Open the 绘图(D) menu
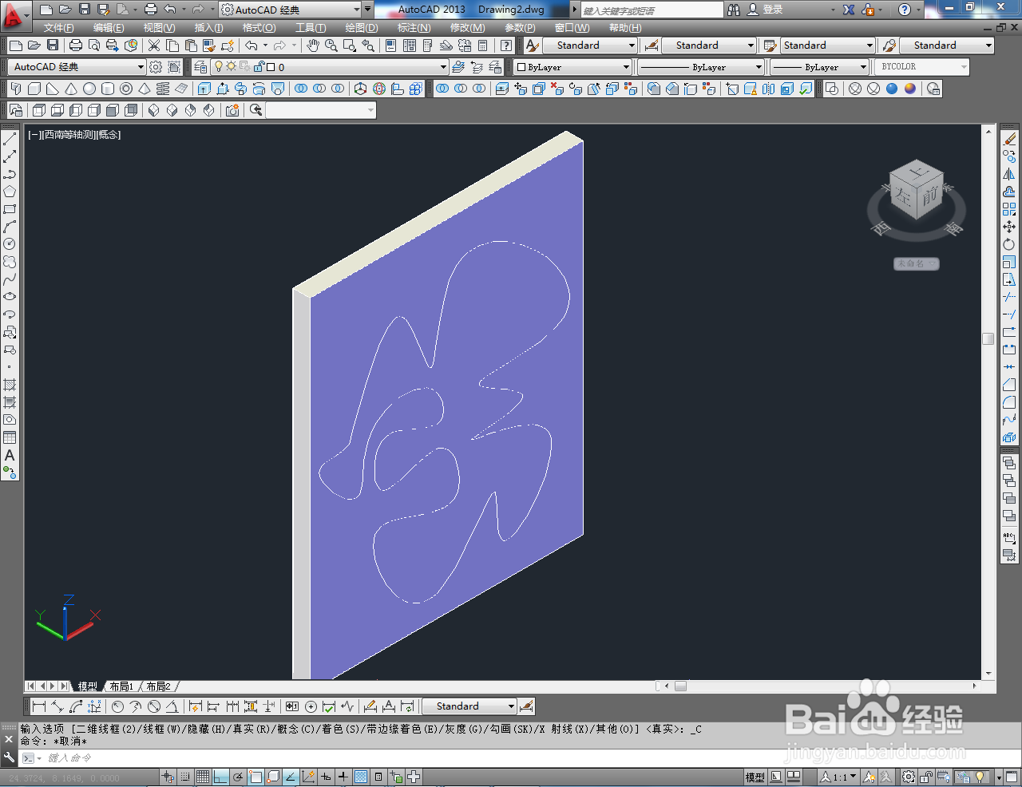Viewport: 1022px width, 787px height. (x=362, y=28)
